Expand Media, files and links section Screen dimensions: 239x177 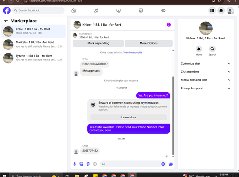pyautogui.click(x=206, y=80)
